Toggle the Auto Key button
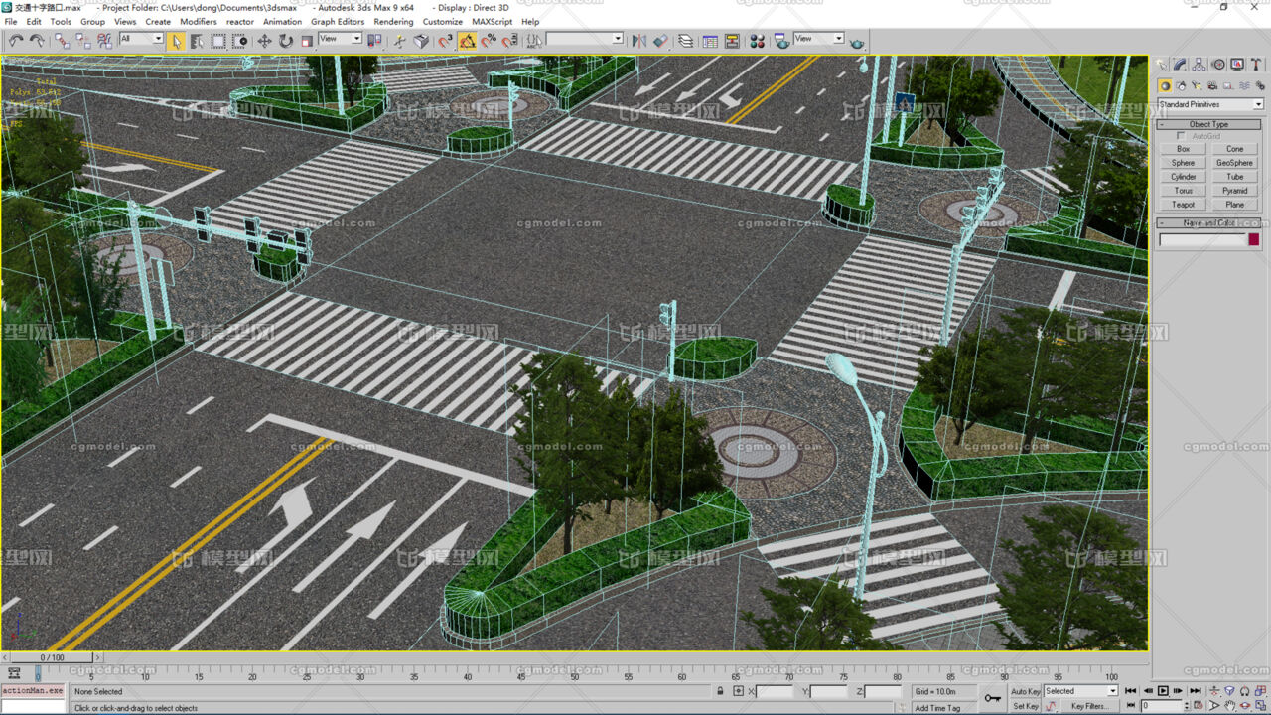Viewport: 1271px width, 715px height. [1026, 691]
